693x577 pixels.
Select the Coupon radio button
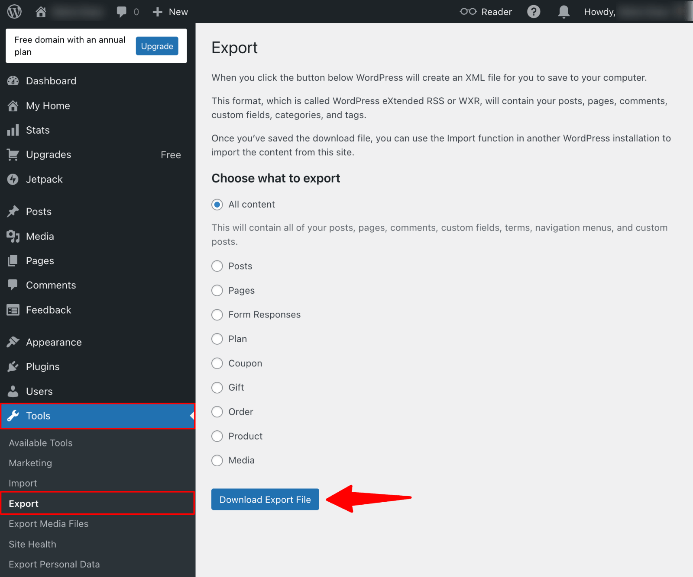pos(217,363)
